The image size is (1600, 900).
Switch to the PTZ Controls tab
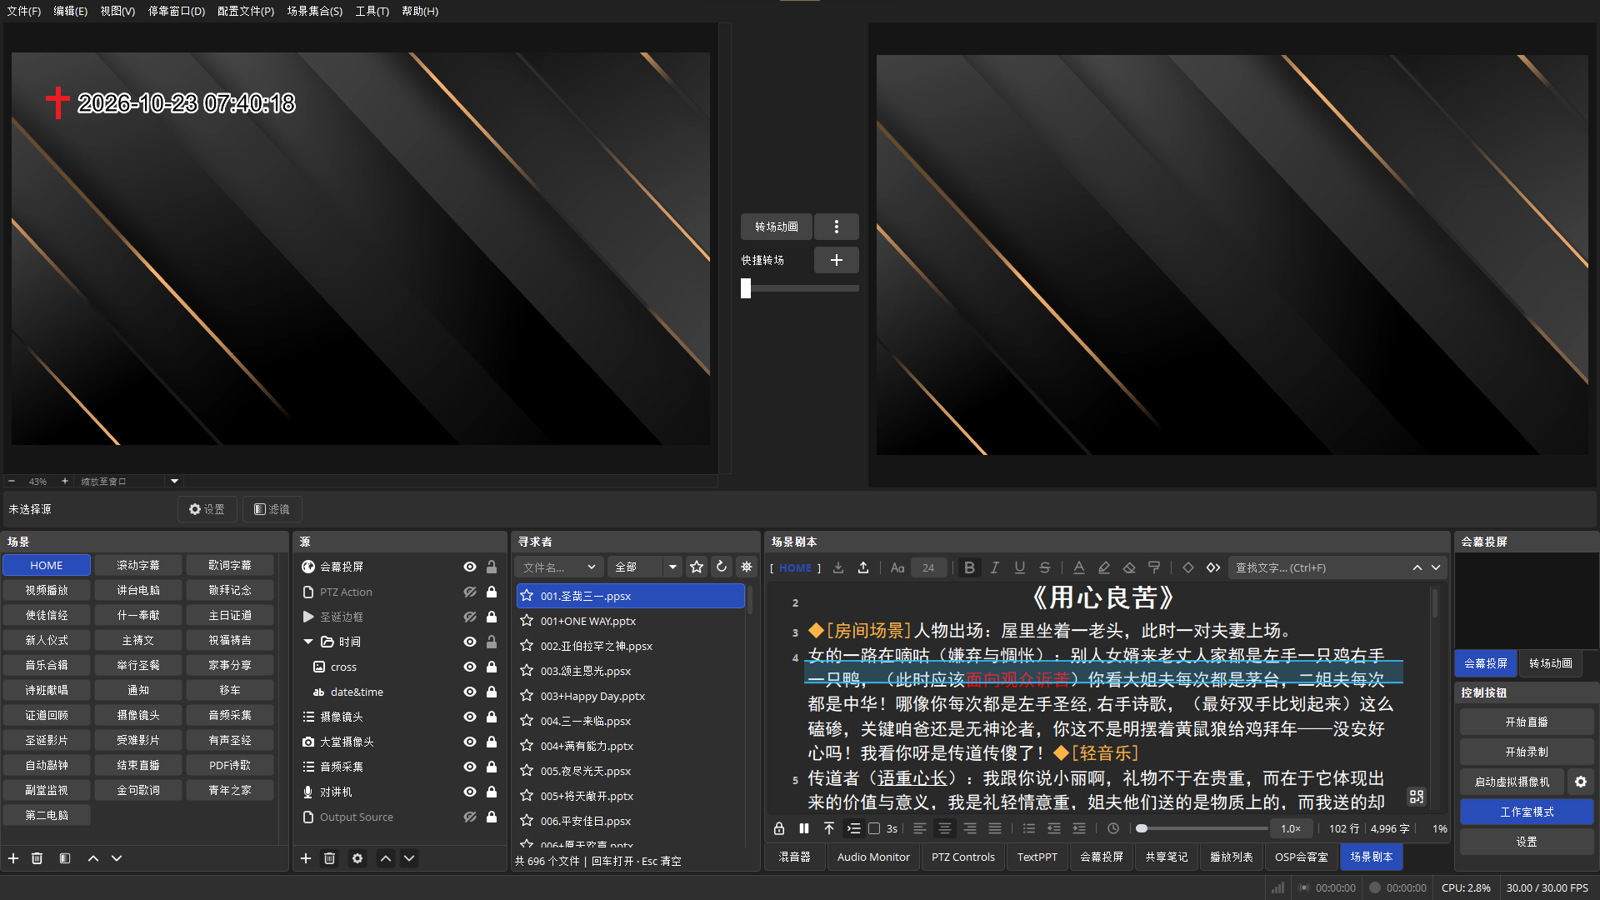point(962,857)
